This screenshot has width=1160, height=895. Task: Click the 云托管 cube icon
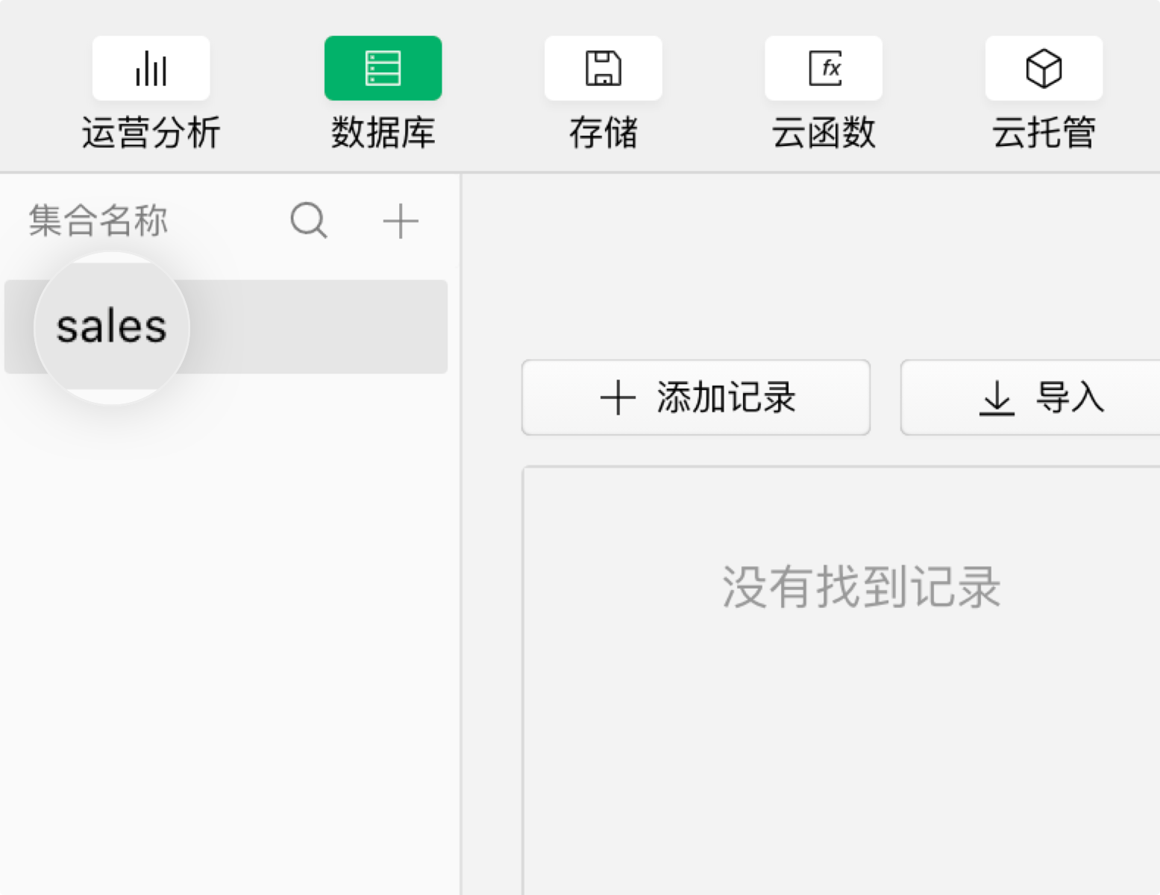coord(1044,69)
